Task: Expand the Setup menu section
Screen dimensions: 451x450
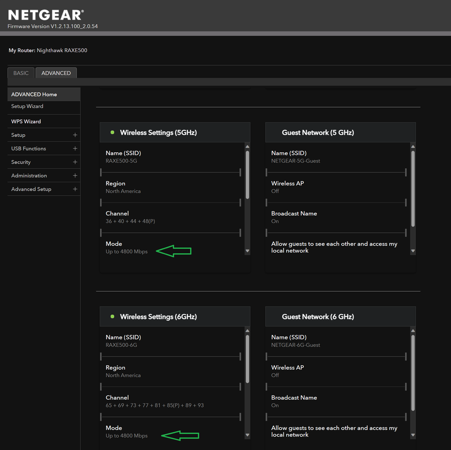Action: 75,135
